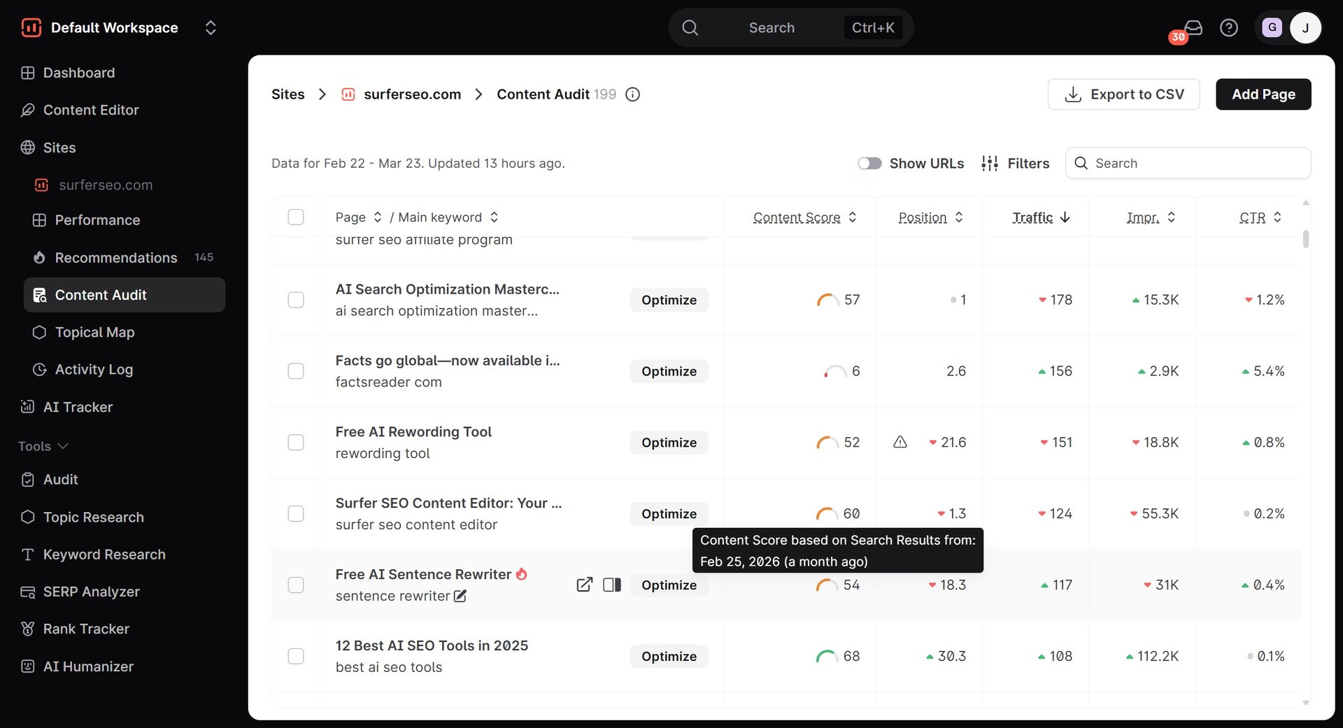Click the Export to CSV button

[x=1123, y=94]
